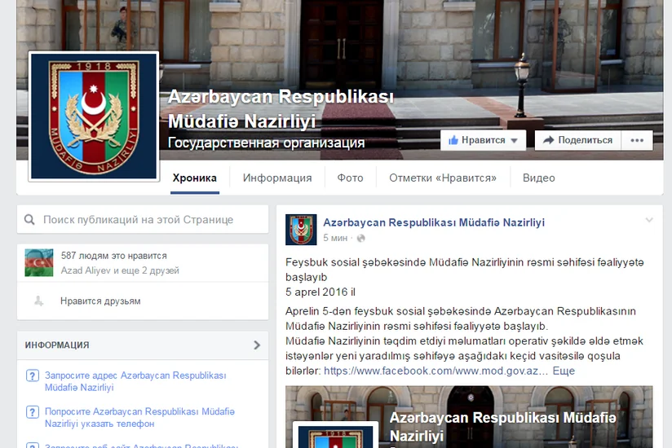
Task: Click the post '5 мин' timestamp
Action: [x=335, y=238]
